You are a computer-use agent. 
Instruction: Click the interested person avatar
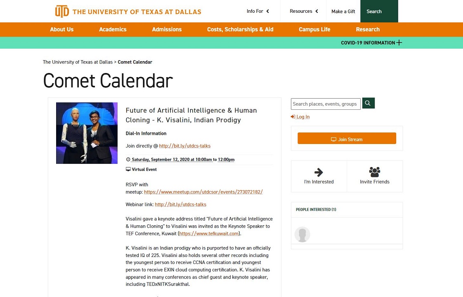point(302,234)
